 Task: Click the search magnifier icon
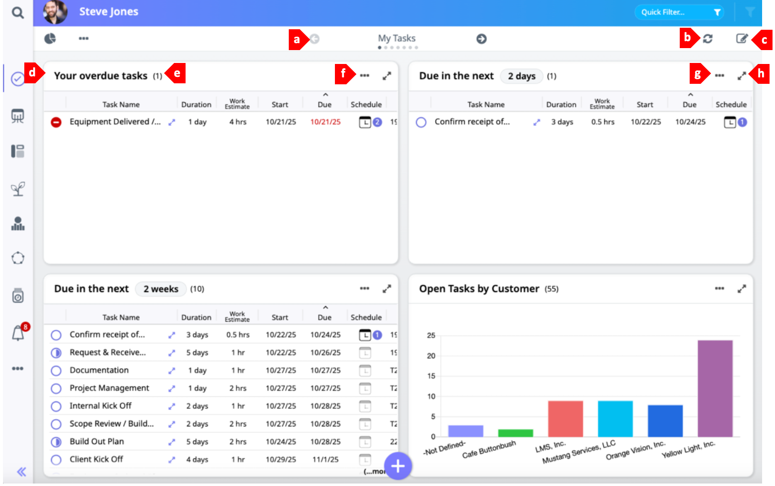click(18, 12)
